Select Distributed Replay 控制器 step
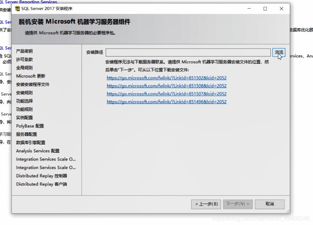This screenshot has width=313, height=225. coord(42,176)
